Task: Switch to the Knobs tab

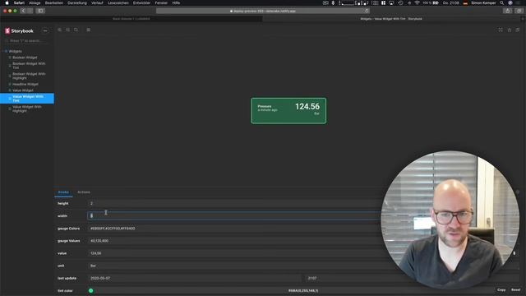Action: 63,192
